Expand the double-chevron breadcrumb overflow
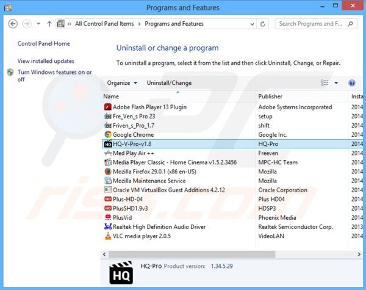Screen dimensions: 366x290 (70, 24)
